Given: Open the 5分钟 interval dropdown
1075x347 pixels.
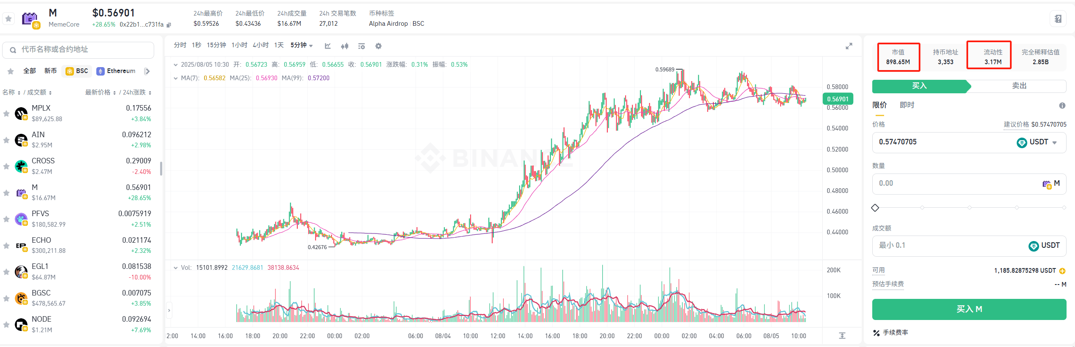Looking at the screenshot, I should 302,46.
